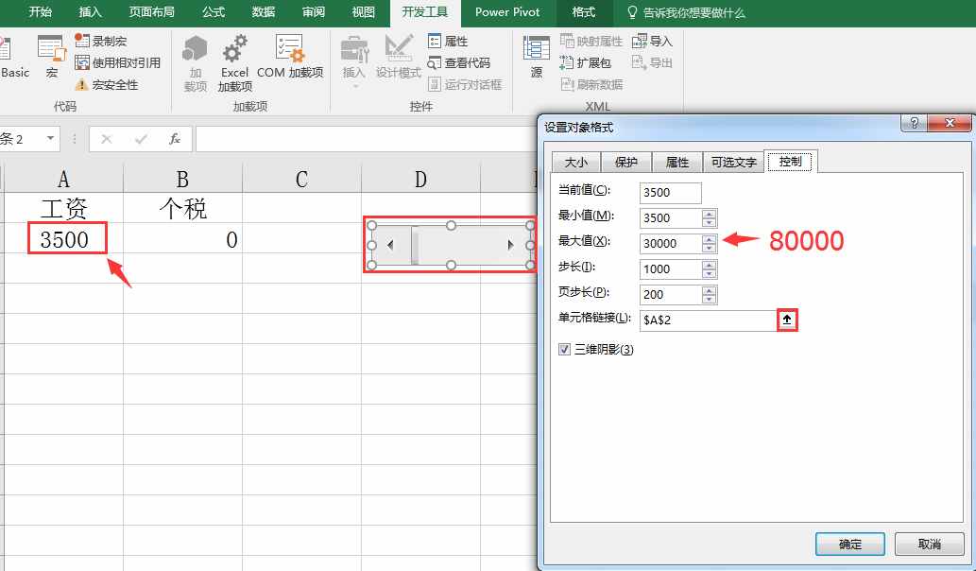Open the Power Pivot ribbon tab
The height and width of the screenshot is (571, 976).
pos(507,12)
